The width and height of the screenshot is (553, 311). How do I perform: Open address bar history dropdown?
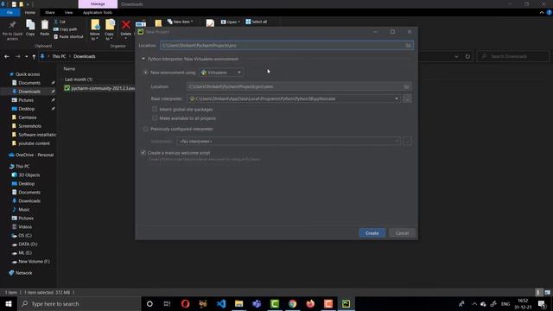point(456,56)
